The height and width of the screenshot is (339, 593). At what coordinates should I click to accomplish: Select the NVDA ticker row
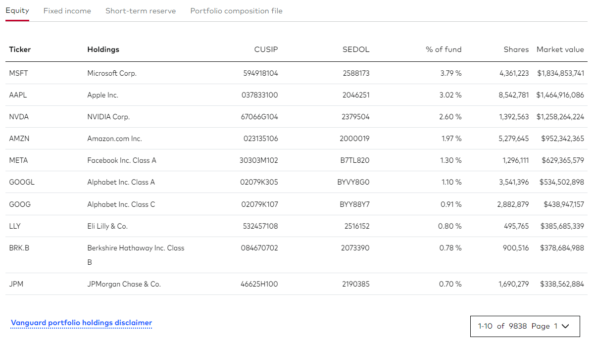19,117
